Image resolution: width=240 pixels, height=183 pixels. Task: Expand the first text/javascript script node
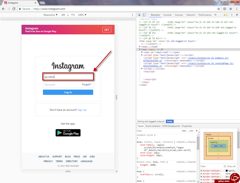pyautogui.click(x=142, y=55)
